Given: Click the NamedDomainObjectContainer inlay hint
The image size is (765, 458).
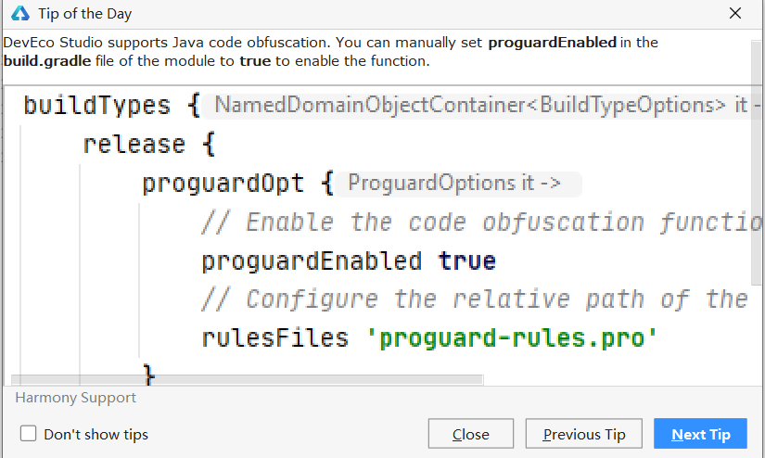Looking at the screenshot, I should pos(480,106).
